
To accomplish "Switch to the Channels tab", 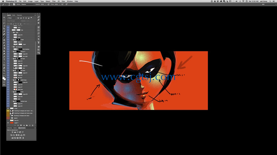I will coord(19,15).
